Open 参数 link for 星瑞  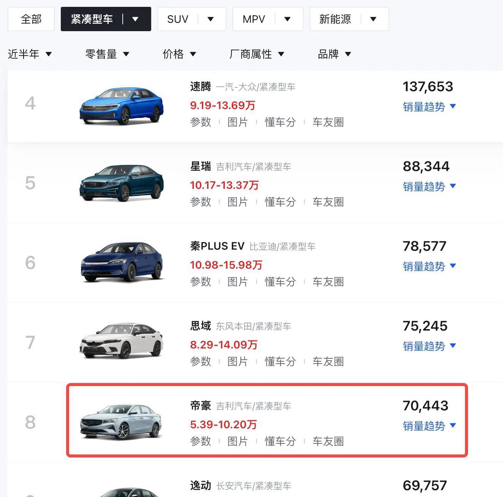click(201, 202)
